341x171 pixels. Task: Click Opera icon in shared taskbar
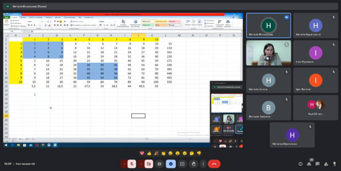(37, 145)
